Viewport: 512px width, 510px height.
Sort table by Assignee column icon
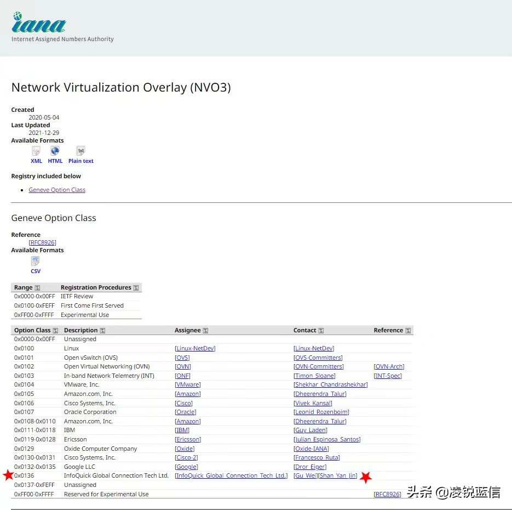tap(205, 331)
